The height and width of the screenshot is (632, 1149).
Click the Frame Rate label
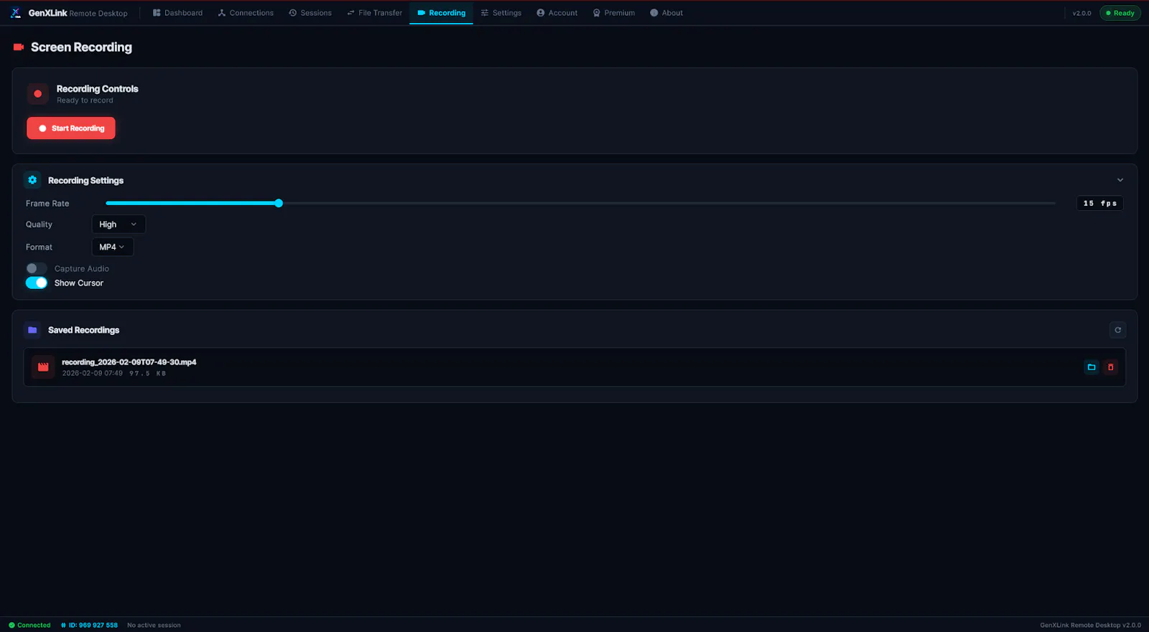[47, 204]
